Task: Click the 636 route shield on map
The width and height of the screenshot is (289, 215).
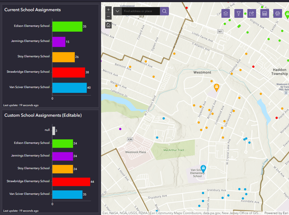Action: pos(130,139)
